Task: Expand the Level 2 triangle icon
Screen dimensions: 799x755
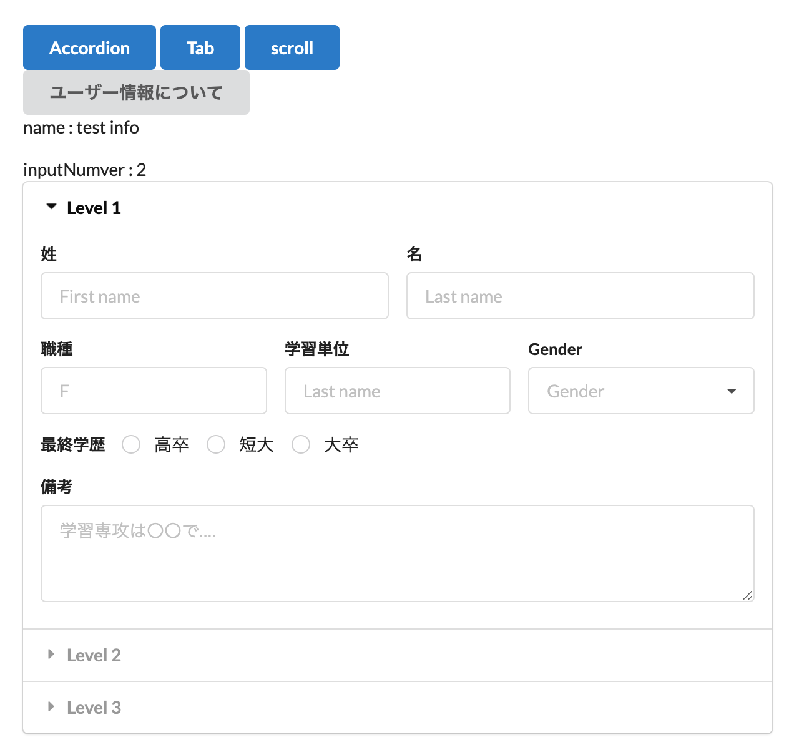Action: tap(51, 654)
